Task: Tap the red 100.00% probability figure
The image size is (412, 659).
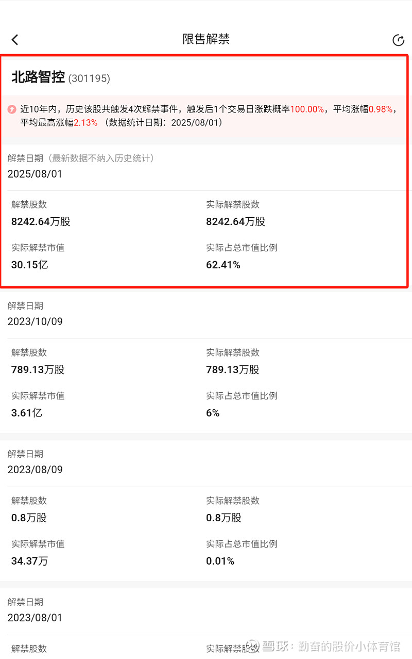Action: point(307,109)
